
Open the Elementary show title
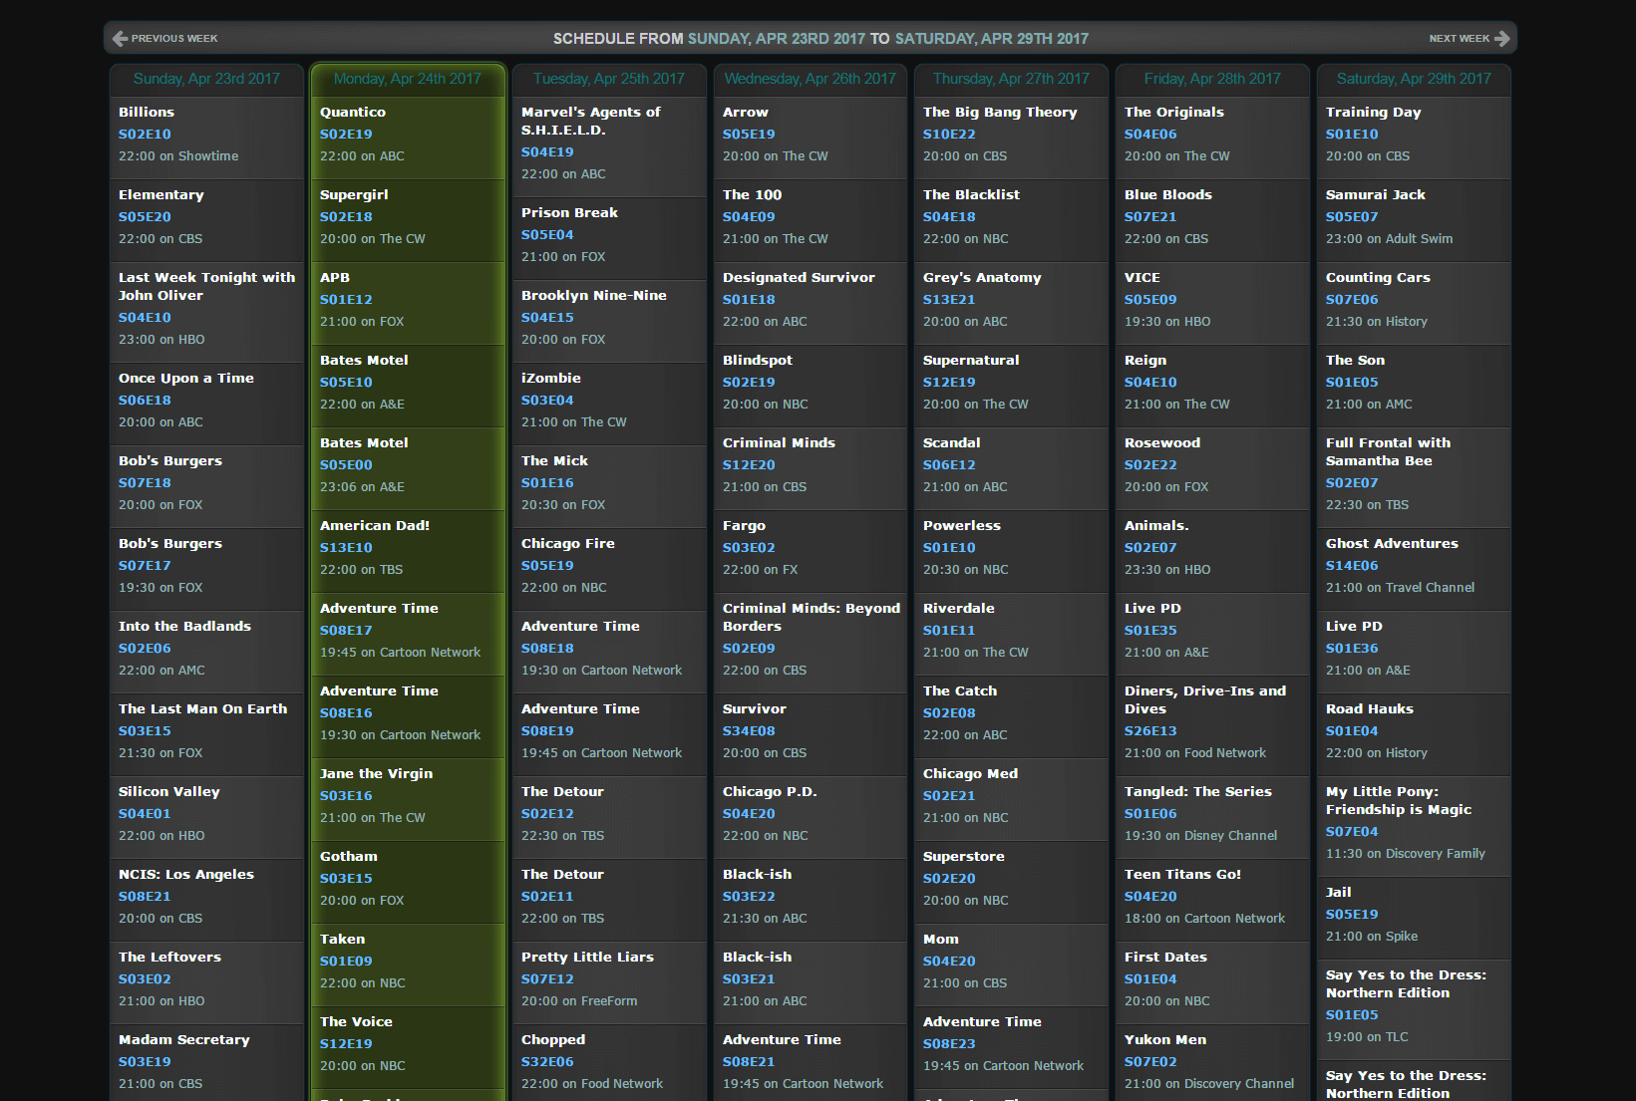pyautogui.click(x=162, y=195)
